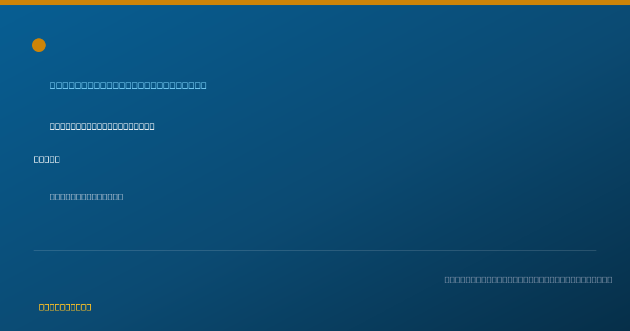Click the short six-character white label

47,159
